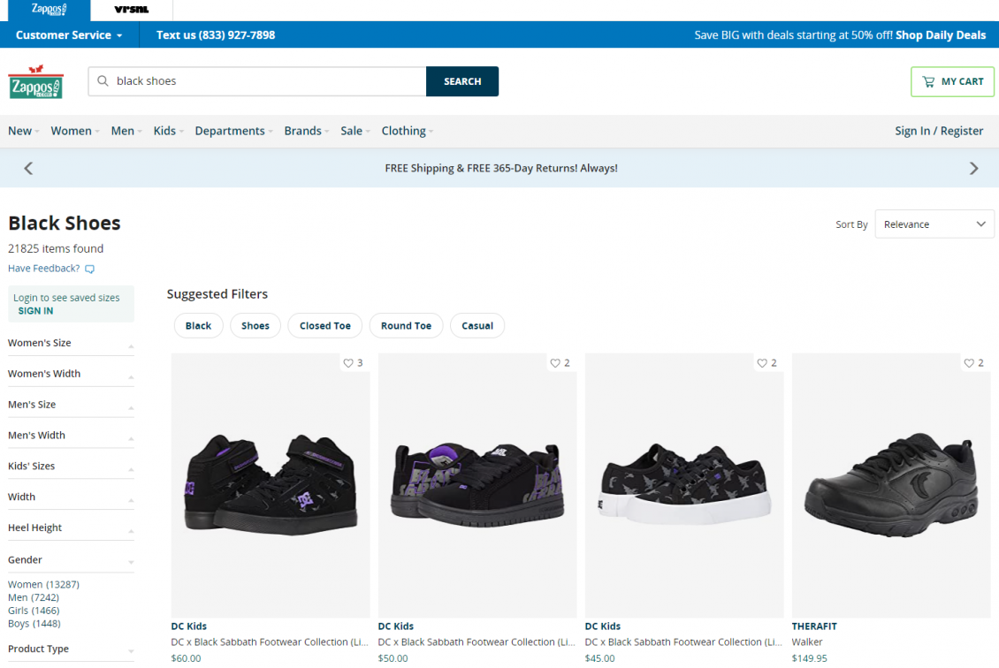
Task: Toggle the Black suggested filter
Action: pyautogui.click(x=198, y=325)
